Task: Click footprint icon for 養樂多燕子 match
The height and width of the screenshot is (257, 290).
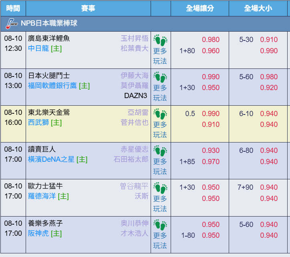Action: [x=160, y=225]
